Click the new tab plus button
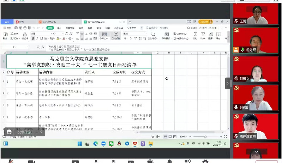The height and width of the screenshot is (163, 282). point(130,22)
